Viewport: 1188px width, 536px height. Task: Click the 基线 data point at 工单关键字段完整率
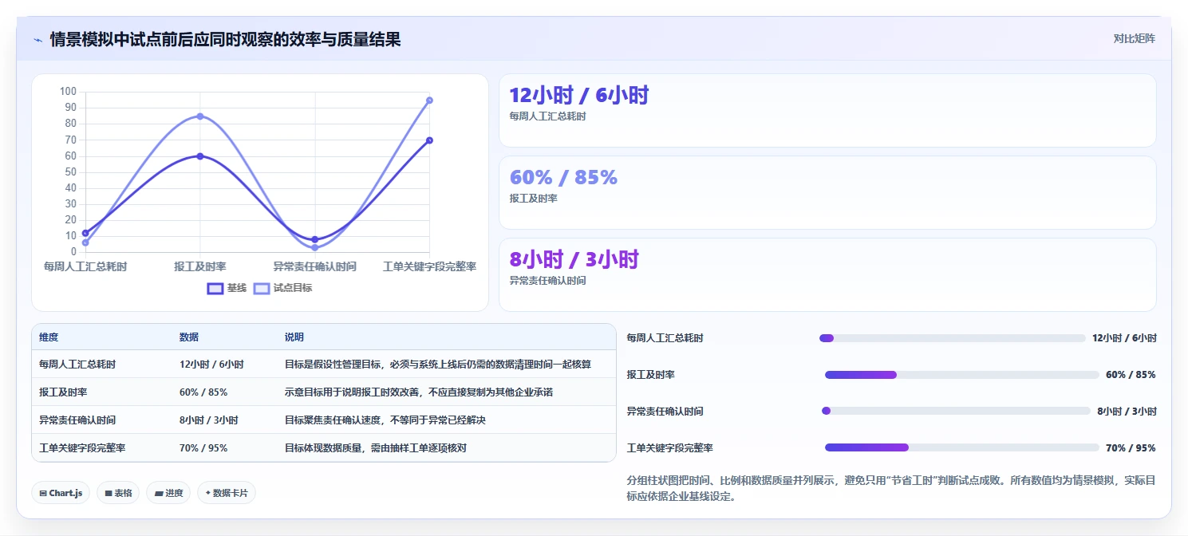pos(429,140)
